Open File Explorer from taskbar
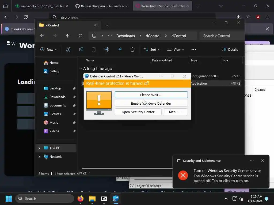The height and width of the screenshot is (205, 274). click(92, 199)
